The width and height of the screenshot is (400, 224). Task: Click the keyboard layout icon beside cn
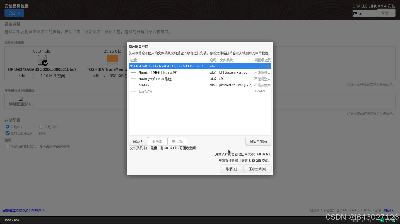(x=355, y=13)
